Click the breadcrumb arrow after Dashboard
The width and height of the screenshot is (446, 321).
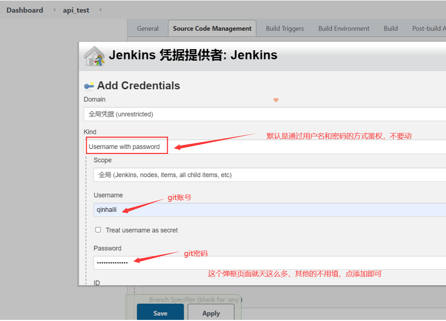[x=55, y=10]
